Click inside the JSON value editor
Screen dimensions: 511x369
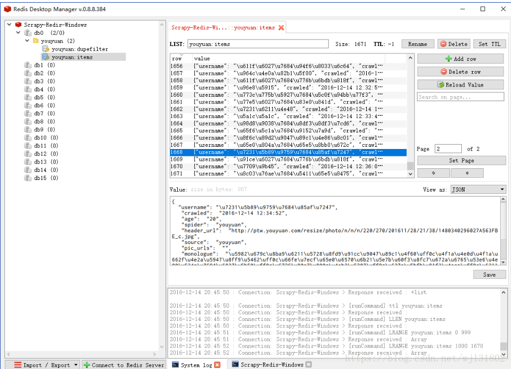click(335, 231)
